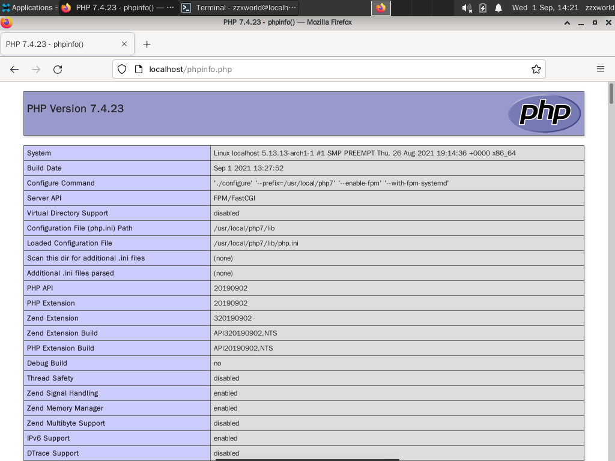
Task: Click the workspace switcher icon top-left
Action: [x=6, y=8]
